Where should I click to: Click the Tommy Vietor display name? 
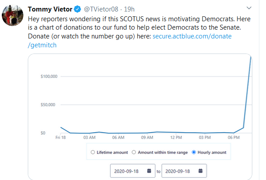pos(50,9)
